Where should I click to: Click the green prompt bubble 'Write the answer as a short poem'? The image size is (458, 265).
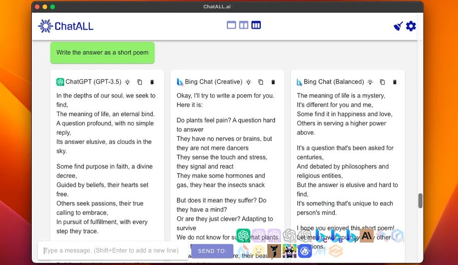coord(102,53)
